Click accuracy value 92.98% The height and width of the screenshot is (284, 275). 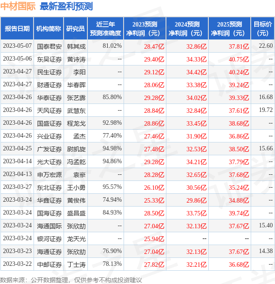tap(112, 123)
